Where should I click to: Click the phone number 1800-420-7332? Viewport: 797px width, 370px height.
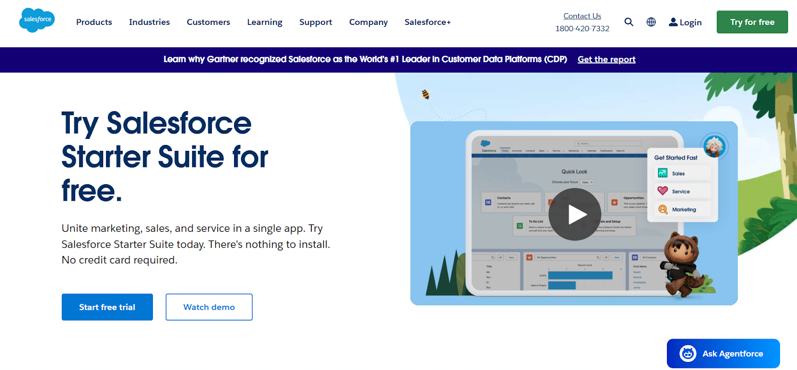point(582,28)
